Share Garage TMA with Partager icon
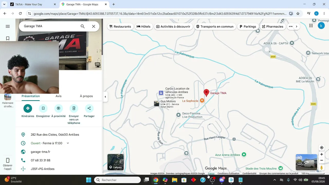Screen dimensions: 329x185 pos(89,108)
